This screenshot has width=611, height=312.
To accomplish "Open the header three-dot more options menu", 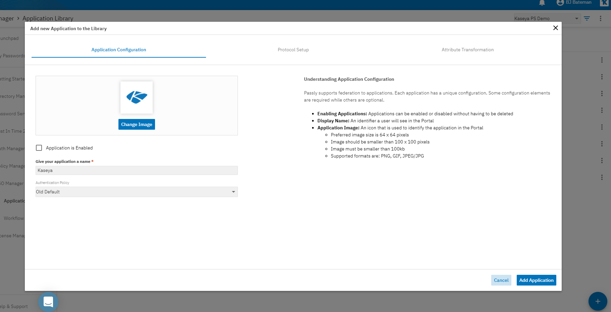I will 601,18.
